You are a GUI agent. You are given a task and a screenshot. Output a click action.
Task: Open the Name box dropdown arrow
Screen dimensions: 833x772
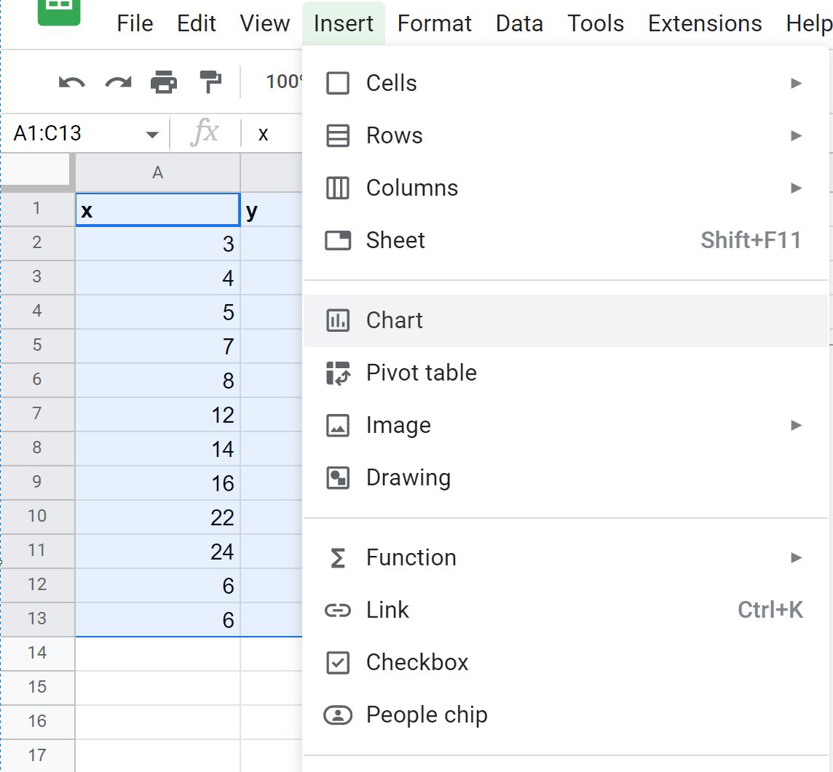[x=152, y=135]
